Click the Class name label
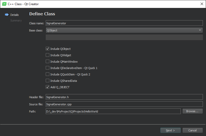The image size is (206, 136). pyautogui.click(x=36, y=23)
